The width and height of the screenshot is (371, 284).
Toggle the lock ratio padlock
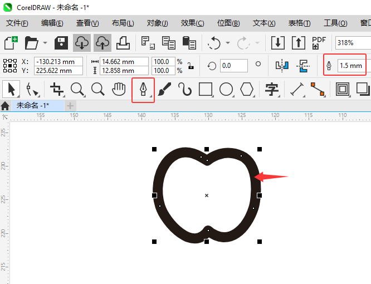191,66
